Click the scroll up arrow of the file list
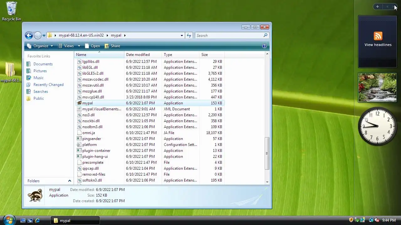 tap(267, 54)
